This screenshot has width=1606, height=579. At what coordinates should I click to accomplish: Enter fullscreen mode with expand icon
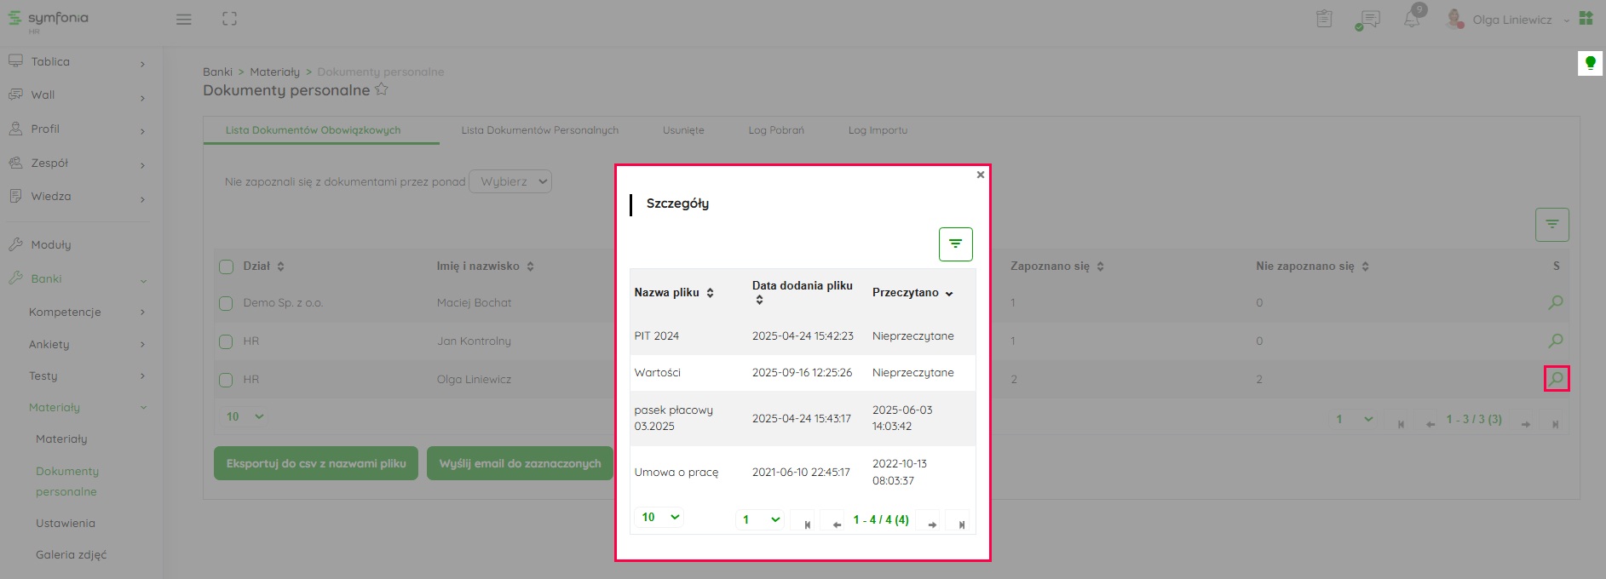click(229, 19)
